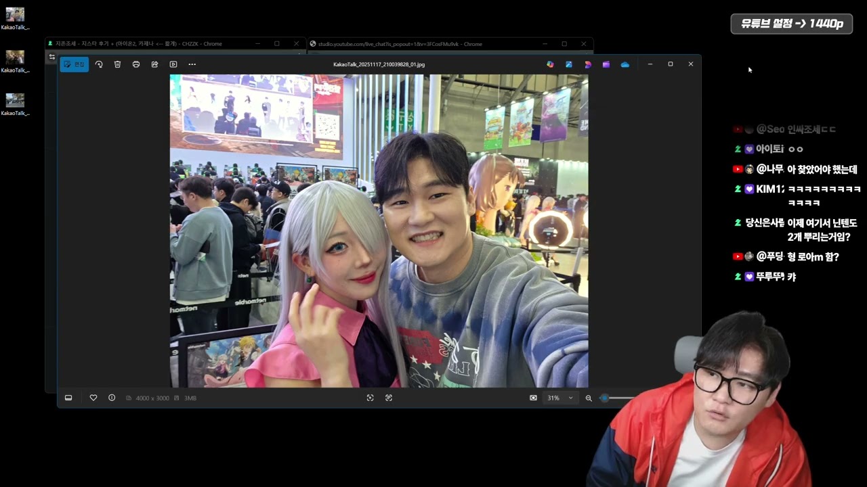Click chat username '당신은사람'

(x=765, y=223)
